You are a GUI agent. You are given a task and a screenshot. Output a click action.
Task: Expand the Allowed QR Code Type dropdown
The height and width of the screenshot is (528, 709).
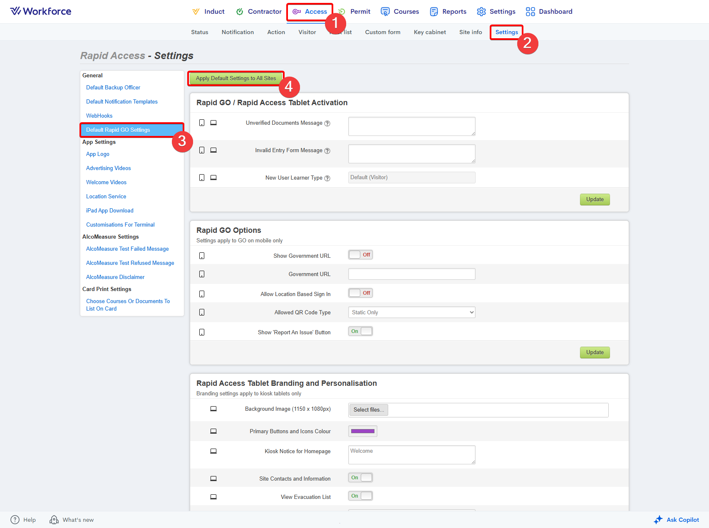(x=412, y=313)
